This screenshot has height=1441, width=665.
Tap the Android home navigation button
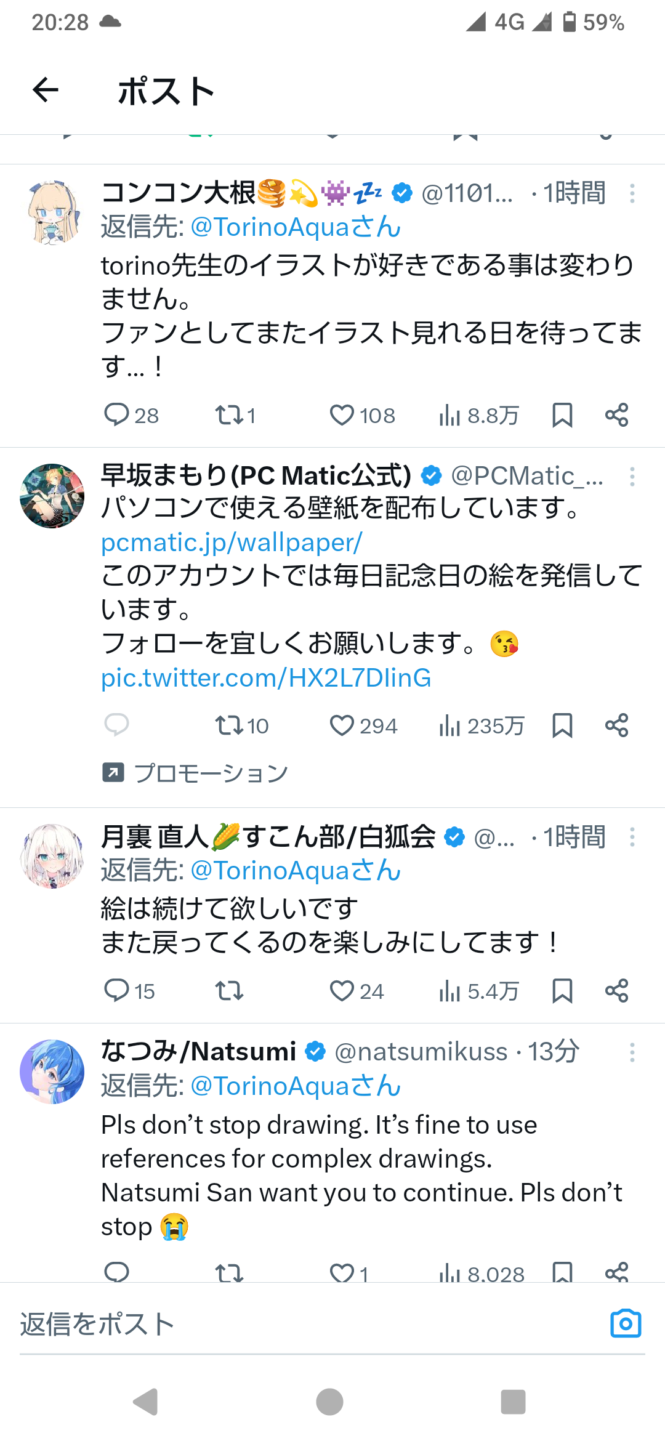[x=329, y=1402]
